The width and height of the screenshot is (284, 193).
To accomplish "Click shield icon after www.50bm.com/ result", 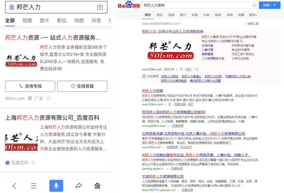I will point(170,104).
